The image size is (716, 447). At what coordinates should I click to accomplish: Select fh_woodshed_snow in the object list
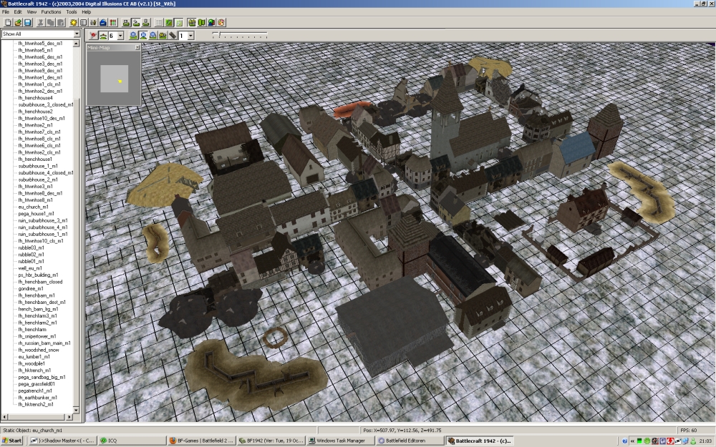coord(39,350)
